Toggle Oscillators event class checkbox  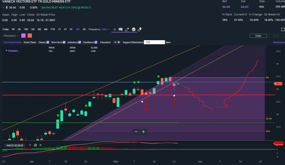tap(96, 42)
